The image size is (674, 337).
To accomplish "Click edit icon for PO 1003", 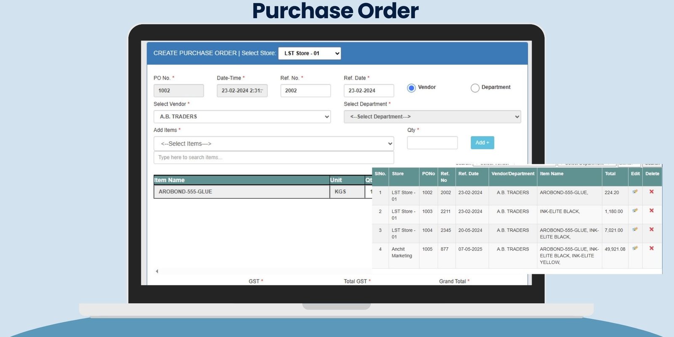I will 635,211.
